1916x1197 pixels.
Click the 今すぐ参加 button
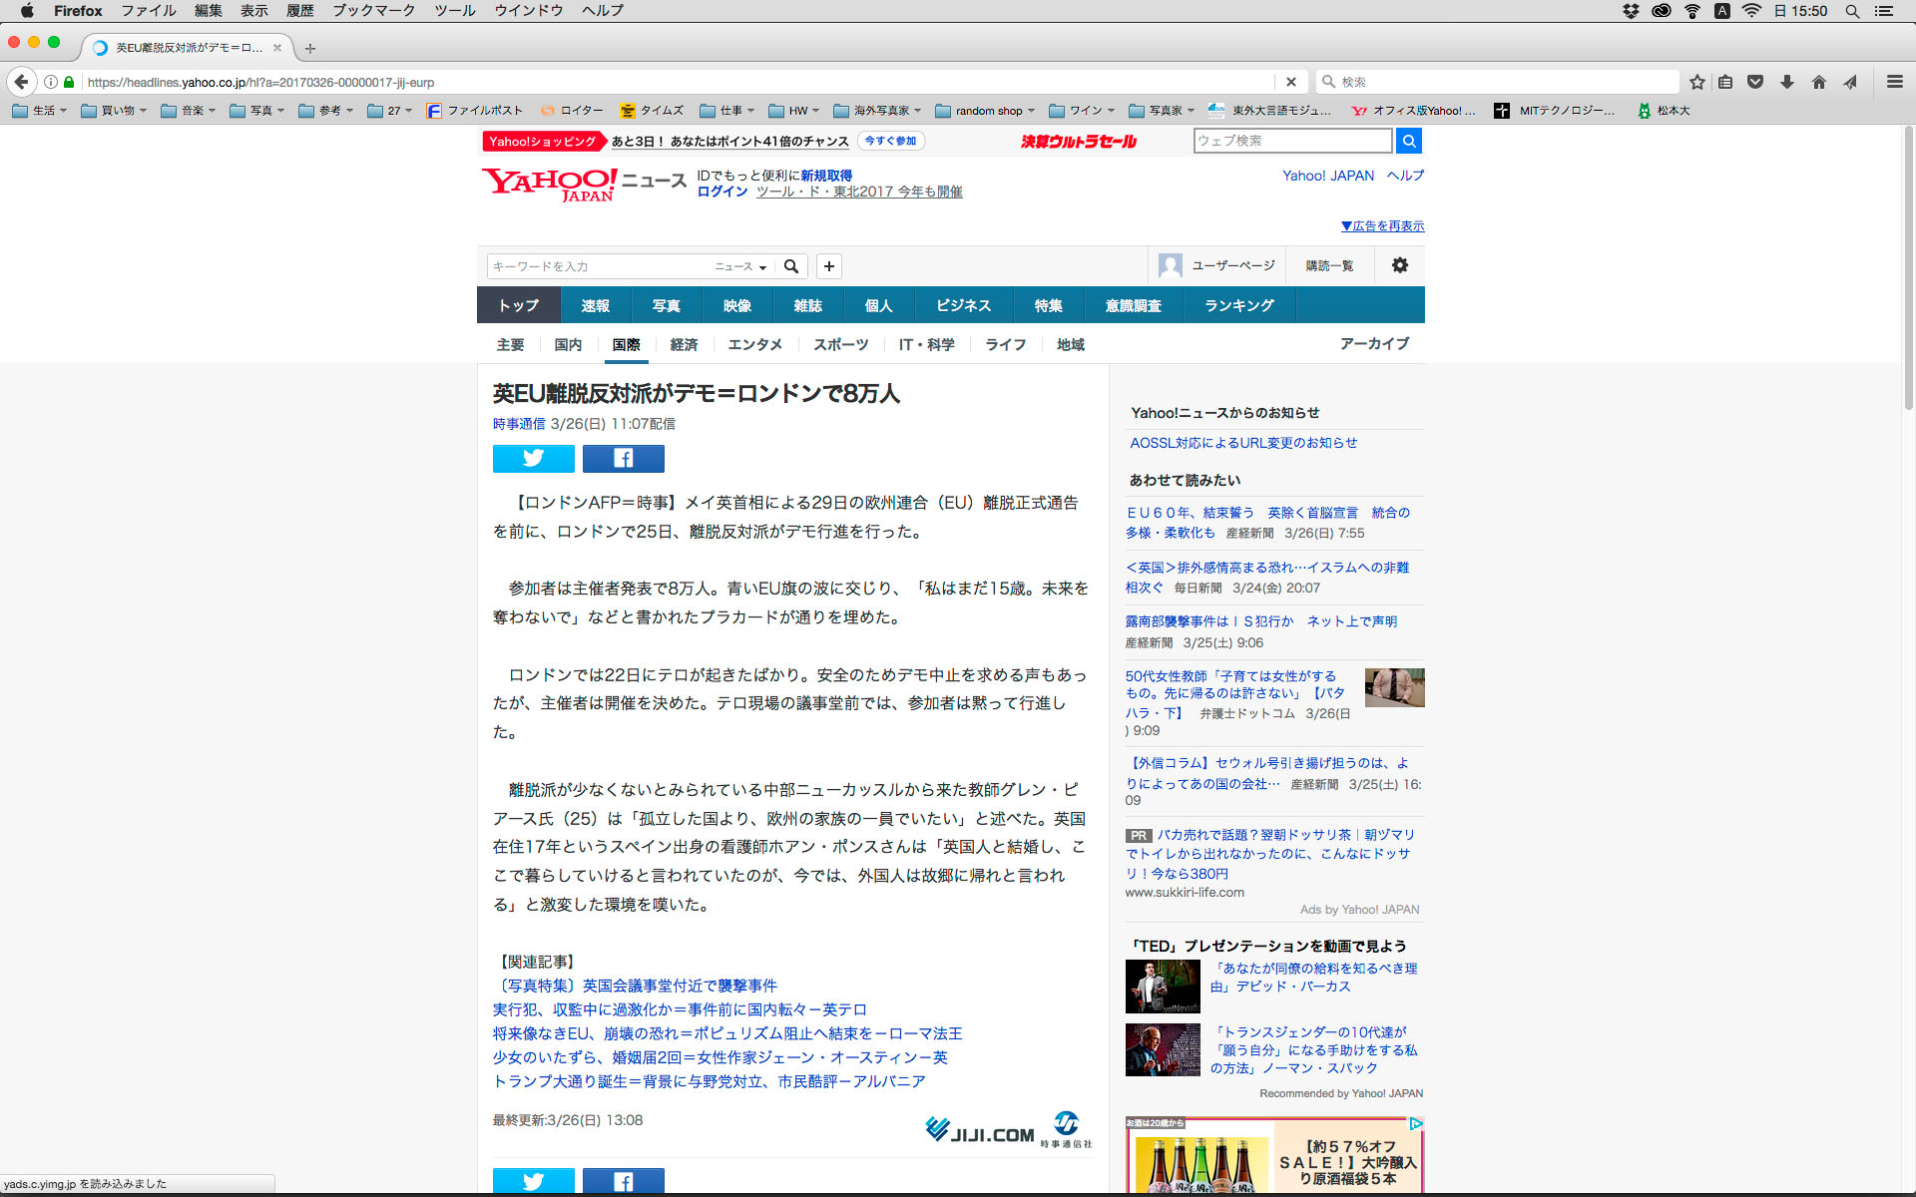click(x=890, y=142)
